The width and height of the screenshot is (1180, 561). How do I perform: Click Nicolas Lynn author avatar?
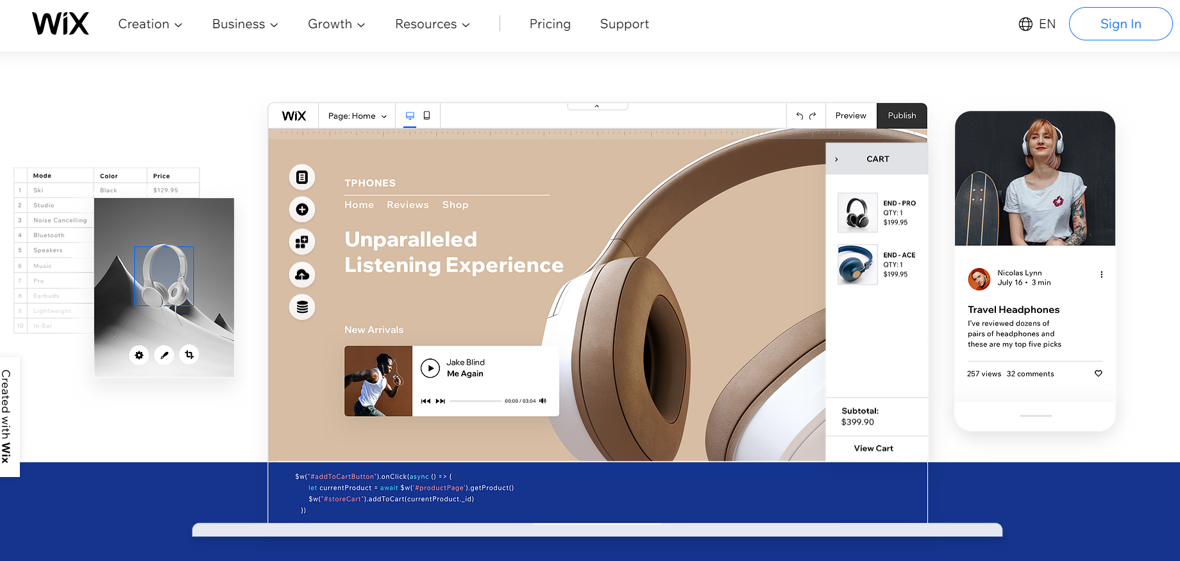979,279
